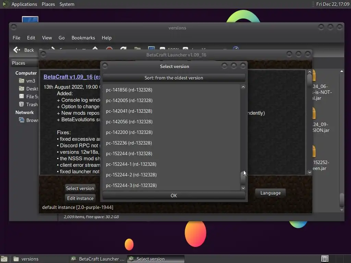Select version pc-142041 (rd-132328)

click(171, 111)
